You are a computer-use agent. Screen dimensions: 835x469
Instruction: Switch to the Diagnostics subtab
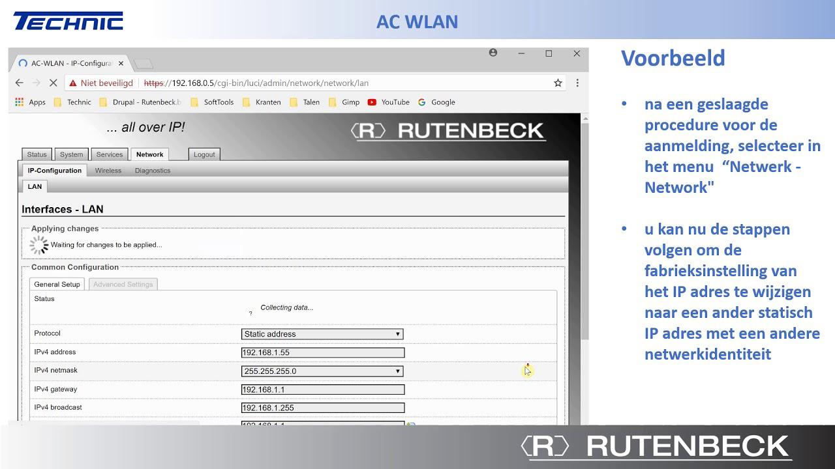[153, 171]
